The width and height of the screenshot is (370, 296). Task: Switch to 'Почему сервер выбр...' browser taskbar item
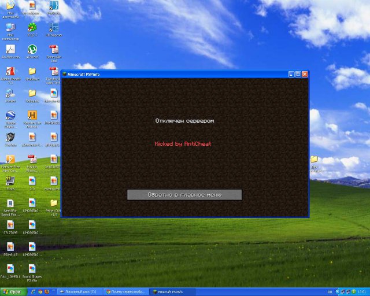tap(126, 291)
